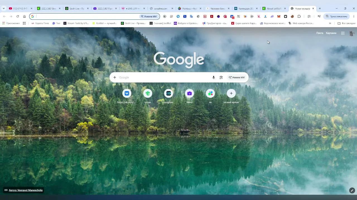Click the browser back arrow
357x200 pixels.
coord(4,16)
